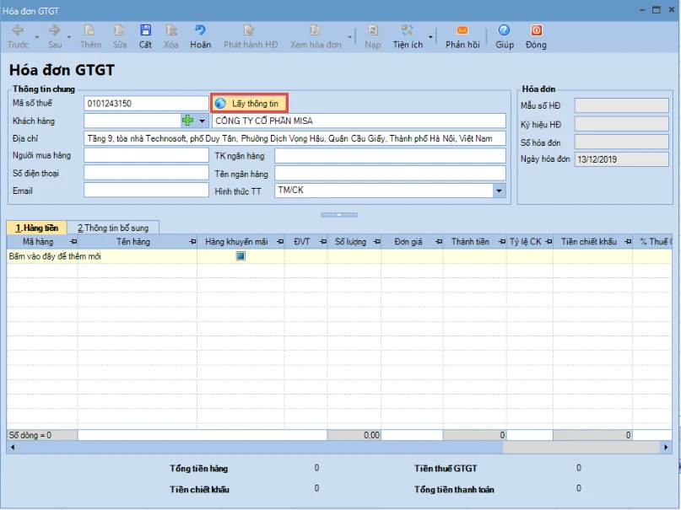
Task: Collapse the general info panel arrow
Action: (339, 215)
